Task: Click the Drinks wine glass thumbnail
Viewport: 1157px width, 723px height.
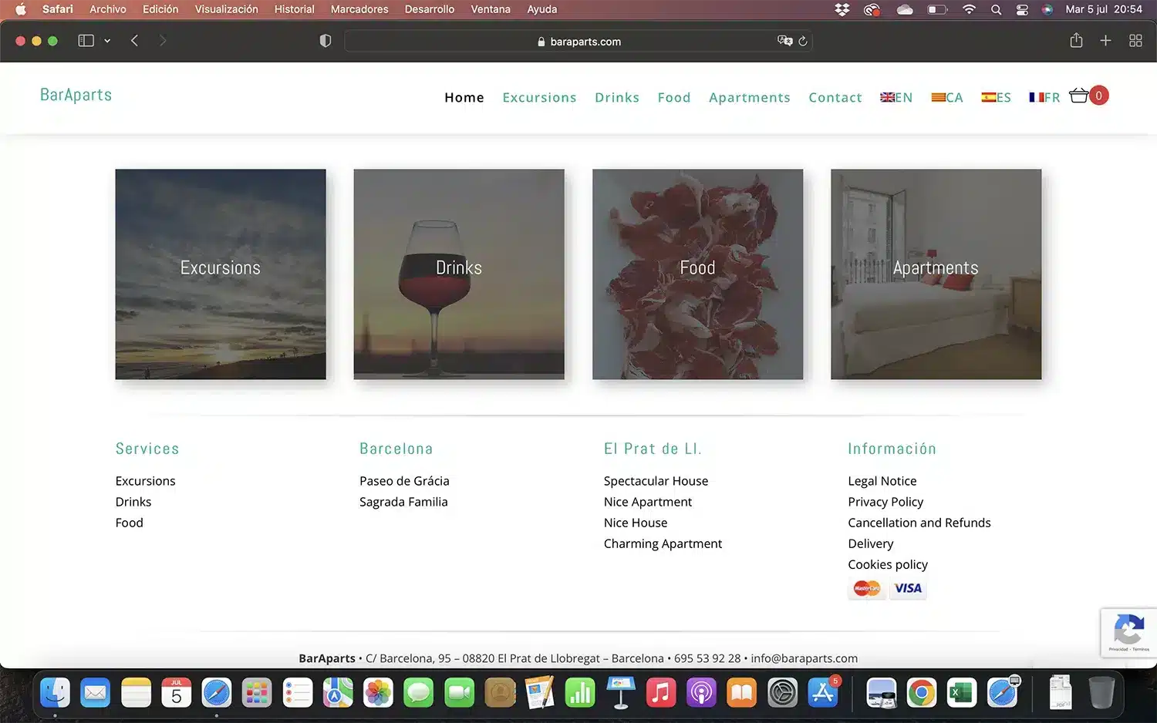Action: [459, 274]
